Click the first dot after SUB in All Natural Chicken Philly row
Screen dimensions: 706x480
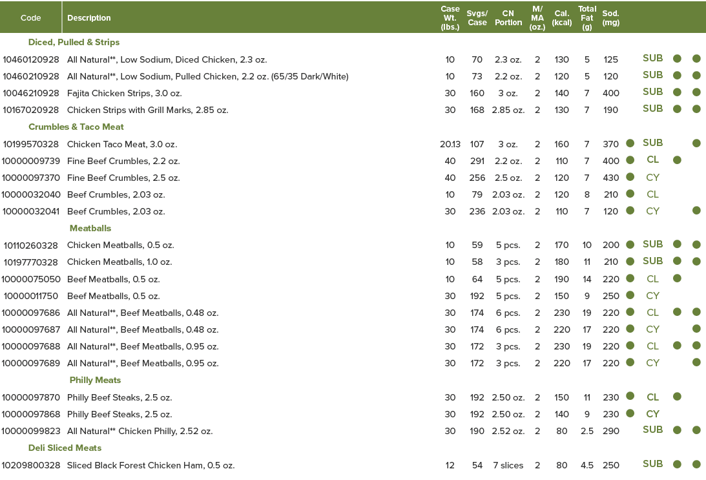(677, 430)
